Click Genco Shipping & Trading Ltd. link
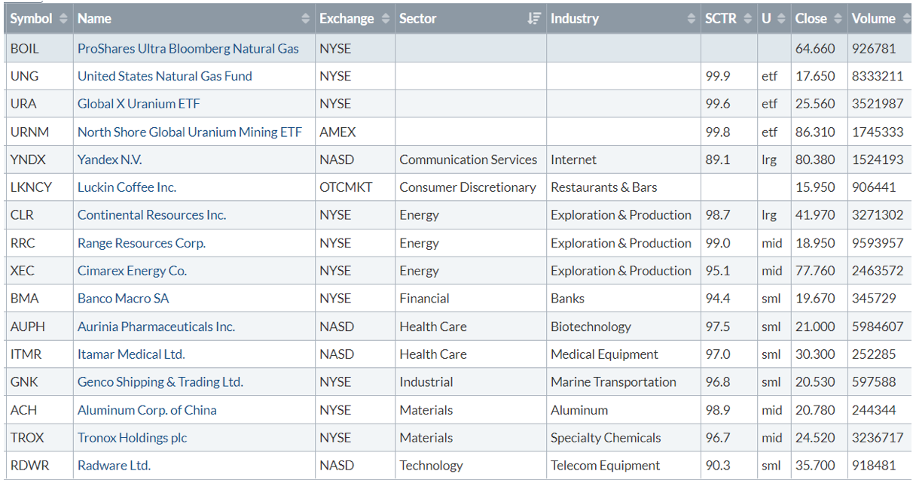Image resolution: width=913 pixels, height=480 pixels. coord(160,382)
